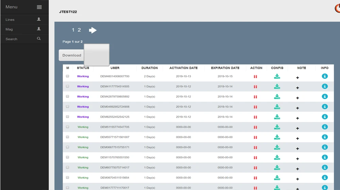Click the Page 1 sur 2 label
The height and width of the screenshot is (190, 340).
72,41
